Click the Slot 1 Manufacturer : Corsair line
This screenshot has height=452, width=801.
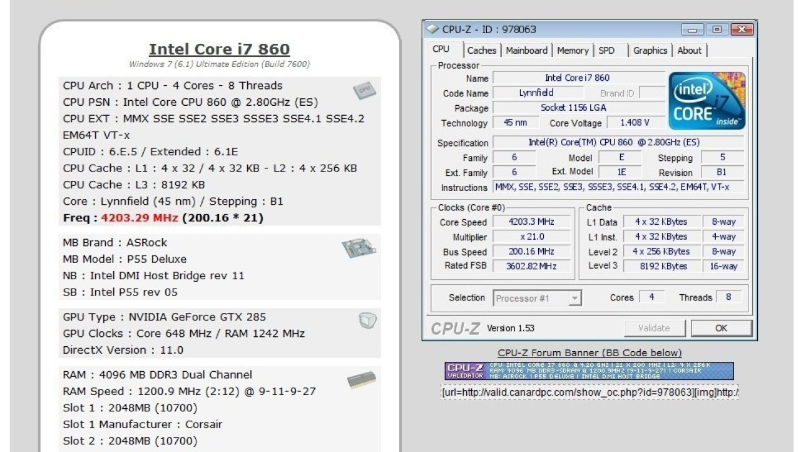pyautogui.click(x=143, y=424)
